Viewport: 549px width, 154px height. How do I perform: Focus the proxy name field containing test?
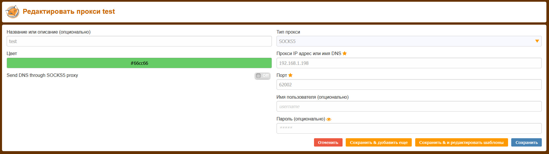tap(139, 41)
